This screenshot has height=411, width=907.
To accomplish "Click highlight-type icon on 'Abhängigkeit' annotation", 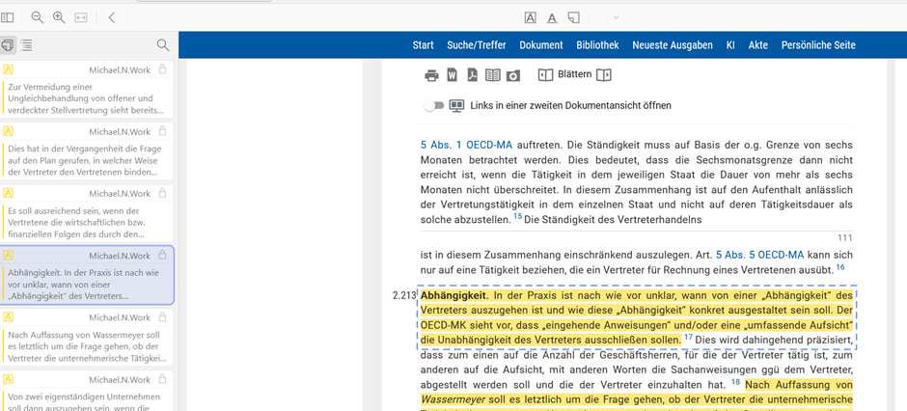I will tap(8, 255).
